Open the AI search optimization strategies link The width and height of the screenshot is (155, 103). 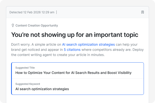point(88,45)
